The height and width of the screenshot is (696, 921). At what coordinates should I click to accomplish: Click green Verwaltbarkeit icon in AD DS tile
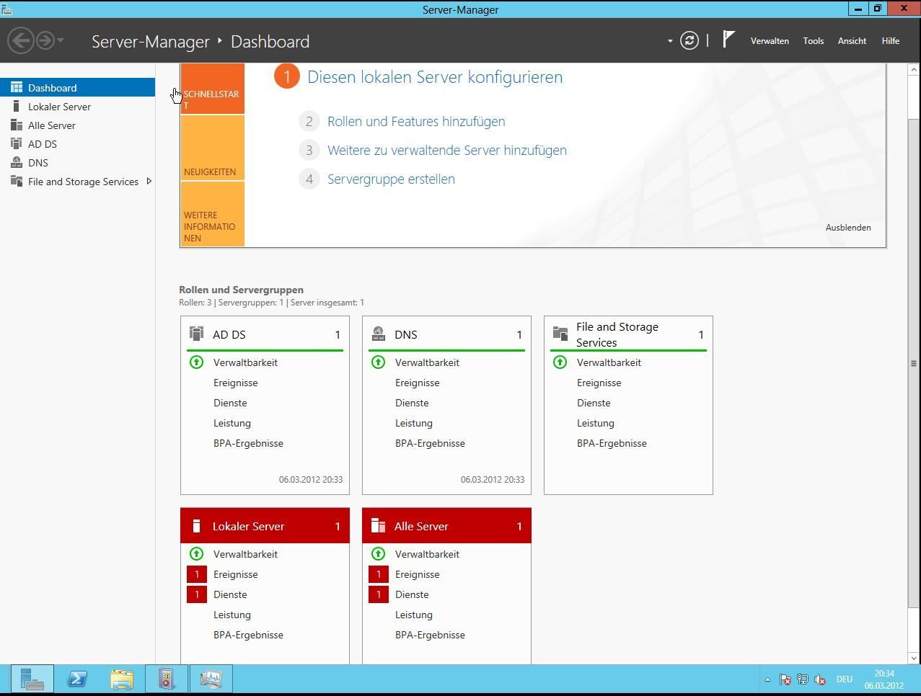click(x=196, y=362)
